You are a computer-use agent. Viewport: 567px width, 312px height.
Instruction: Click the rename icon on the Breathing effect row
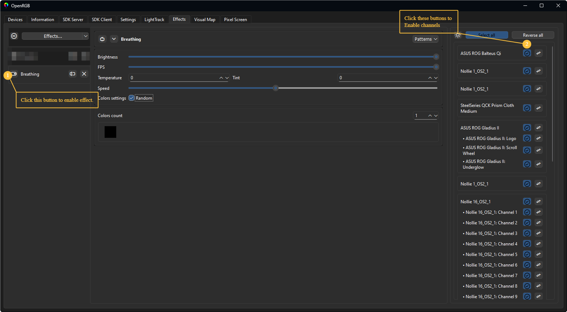click(x=73, y=74)
